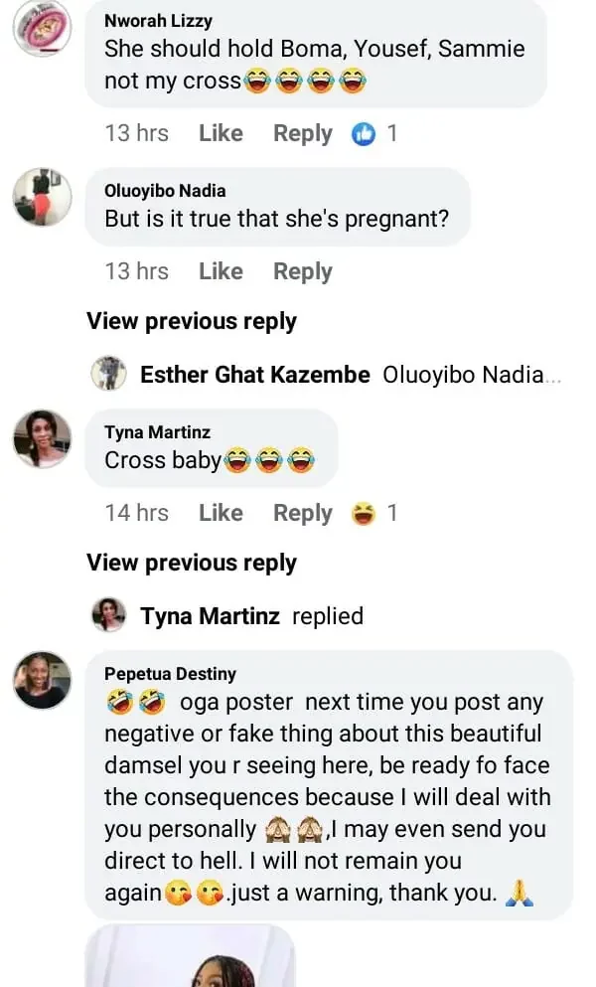This screenshot has height=987, width=596.
Task: Reply to Nworah Lizzy's comment
Action: coord(302,133)
